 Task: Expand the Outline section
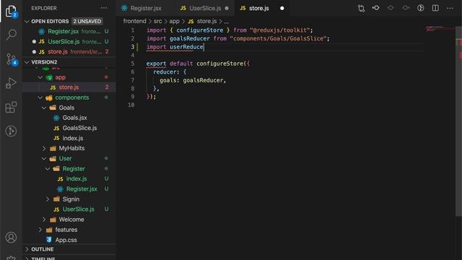pos(27,249)
